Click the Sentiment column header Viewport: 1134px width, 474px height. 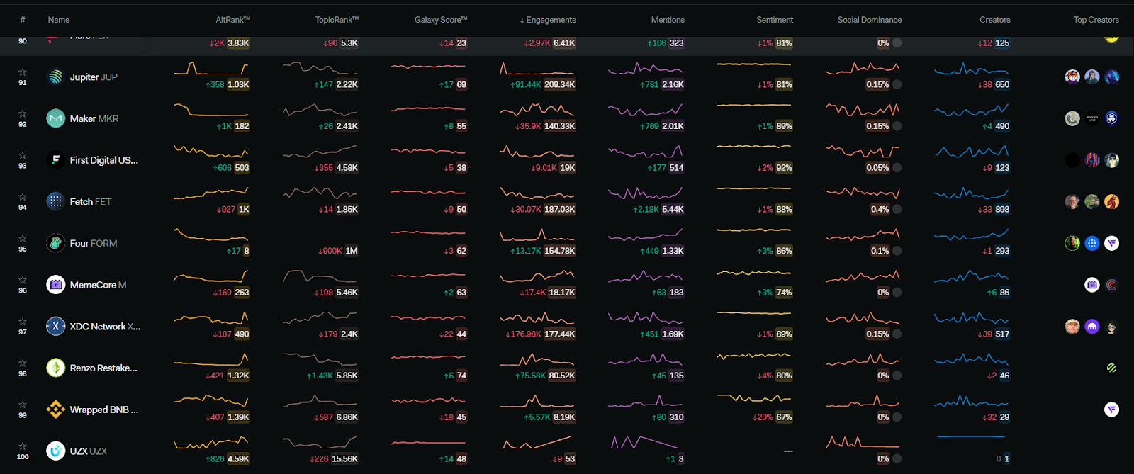(x=774, y=20)
